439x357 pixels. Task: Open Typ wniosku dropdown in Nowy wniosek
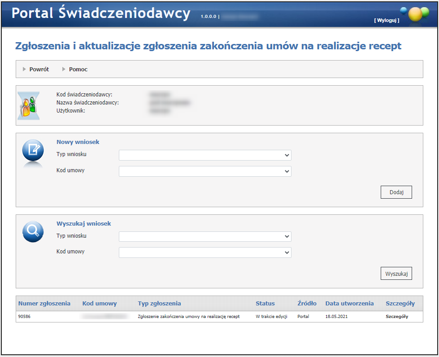pyautogui.click(x=205, y=155)
